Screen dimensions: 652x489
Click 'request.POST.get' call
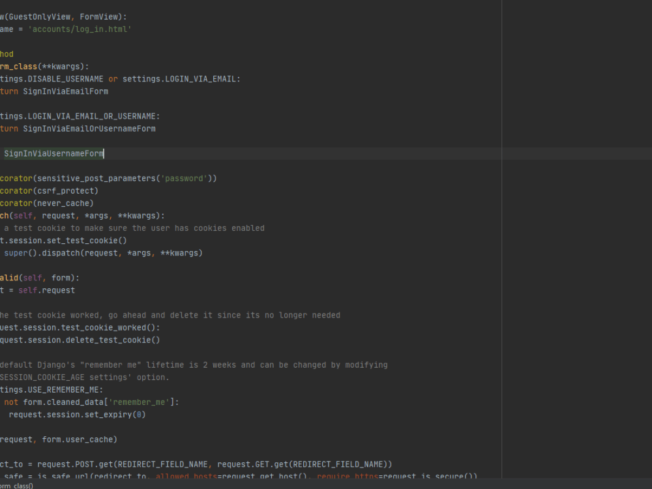coord(75,464)
